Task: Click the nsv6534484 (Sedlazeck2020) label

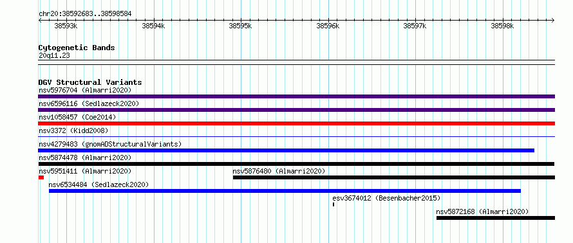Action: tap(99, 184)
